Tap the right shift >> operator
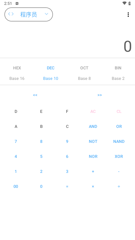Viewport: 135px width, 240px height. point(100,95)
